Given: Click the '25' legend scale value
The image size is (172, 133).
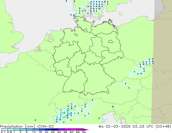Looking at the screenshot, I should [53, 132].
